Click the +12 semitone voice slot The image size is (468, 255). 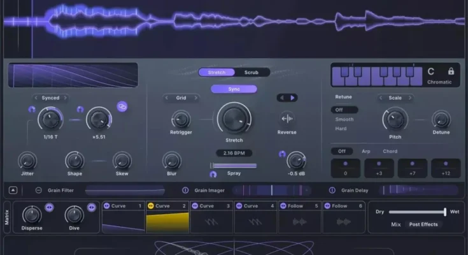(x=446, y=168)
